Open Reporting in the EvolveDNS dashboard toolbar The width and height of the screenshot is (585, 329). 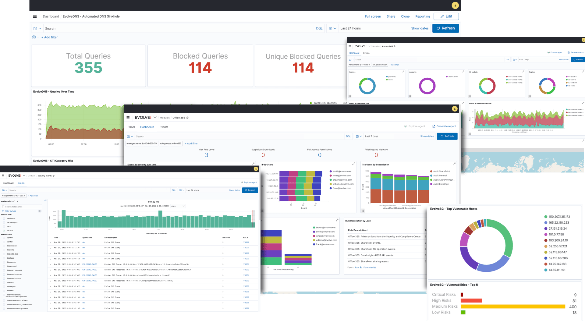[x=423, y=16]
